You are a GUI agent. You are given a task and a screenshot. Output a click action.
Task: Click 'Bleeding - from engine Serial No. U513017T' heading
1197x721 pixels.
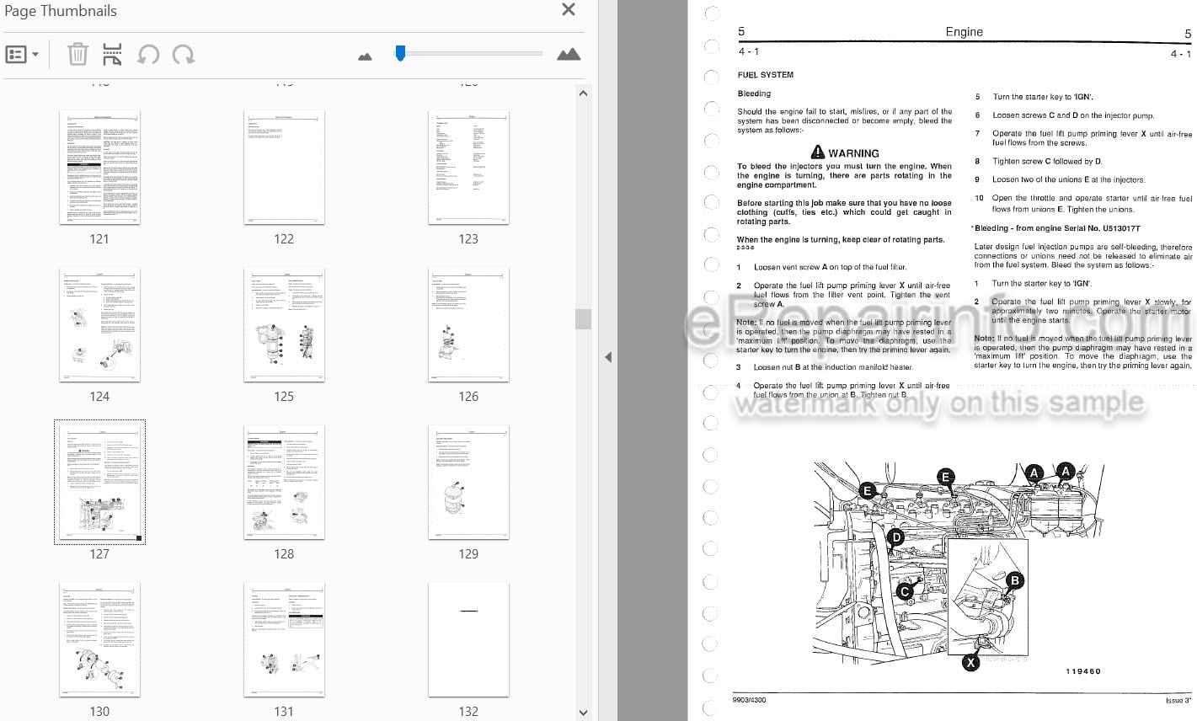point(1057,228)
